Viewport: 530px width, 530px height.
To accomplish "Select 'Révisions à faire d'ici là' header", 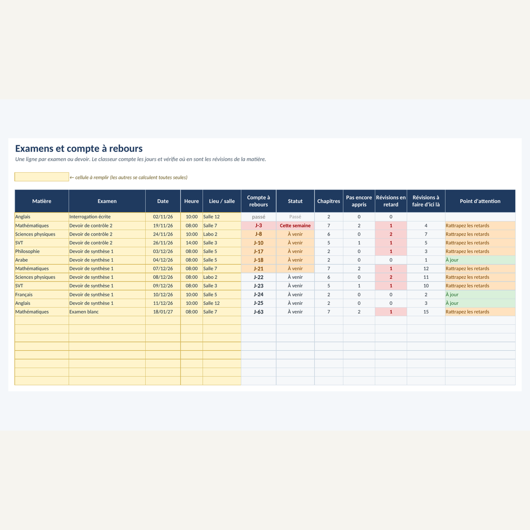I will click(x=426, y=201).
